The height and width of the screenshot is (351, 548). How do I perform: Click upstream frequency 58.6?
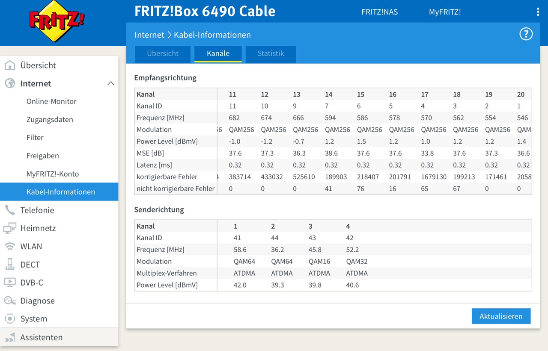coord(240,249)
